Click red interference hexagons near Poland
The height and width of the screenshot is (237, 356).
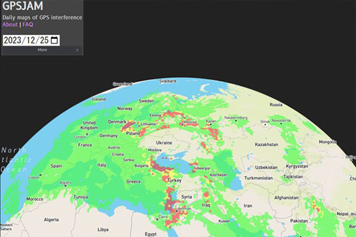point(128,125)
